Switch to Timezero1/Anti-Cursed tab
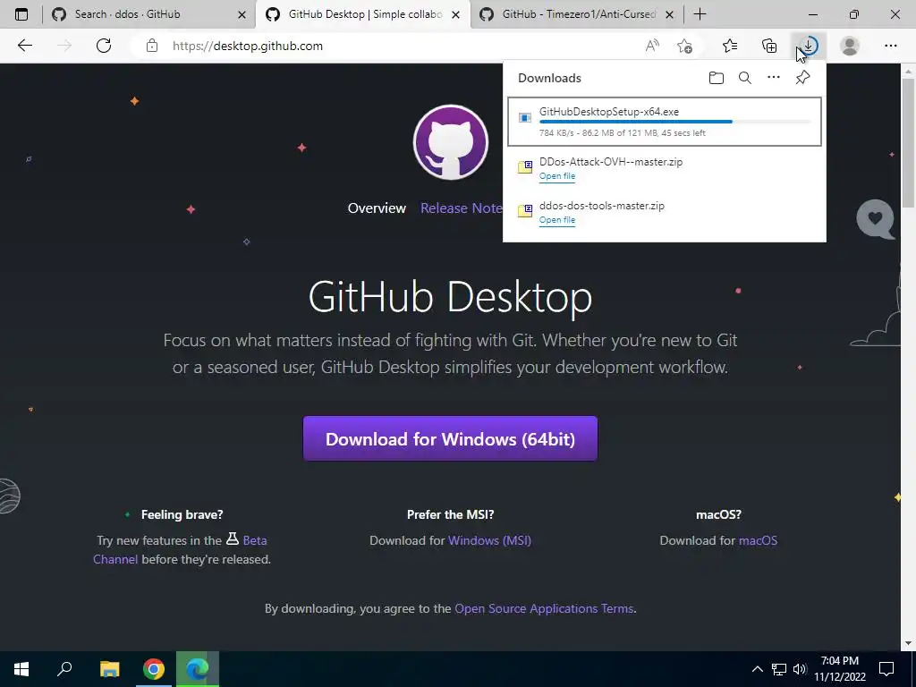Viewport: 916px width, 687px height. [576, 14]
